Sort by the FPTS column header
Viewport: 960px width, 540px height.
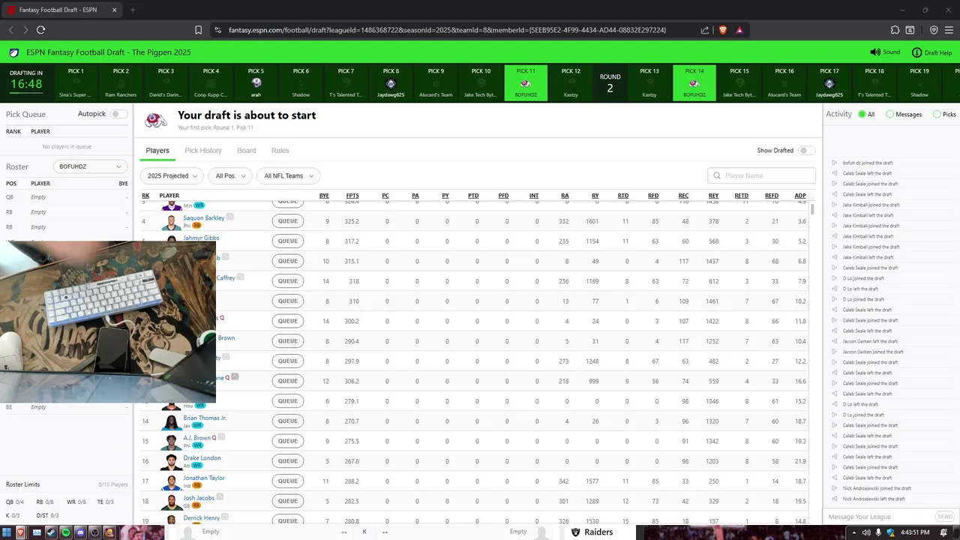click(352, 196)
